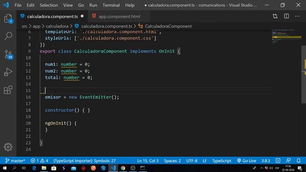Viewport: 306px width, 172px height.
Task: Place cursor on line 16 emisor statement
Action: click(x=82, y=97)
